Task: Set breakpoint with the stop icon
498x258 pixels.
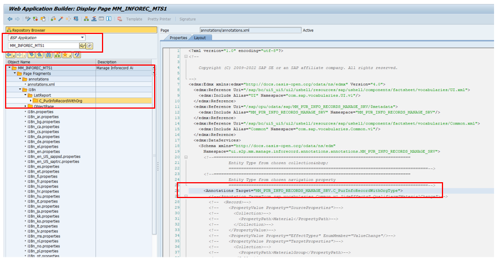Action: tap(120, 19)
